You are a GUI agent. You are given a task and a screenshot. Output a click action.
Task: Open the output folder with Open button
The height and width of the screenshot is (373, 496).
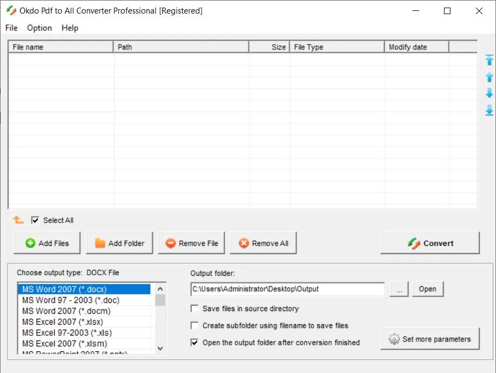428,289
